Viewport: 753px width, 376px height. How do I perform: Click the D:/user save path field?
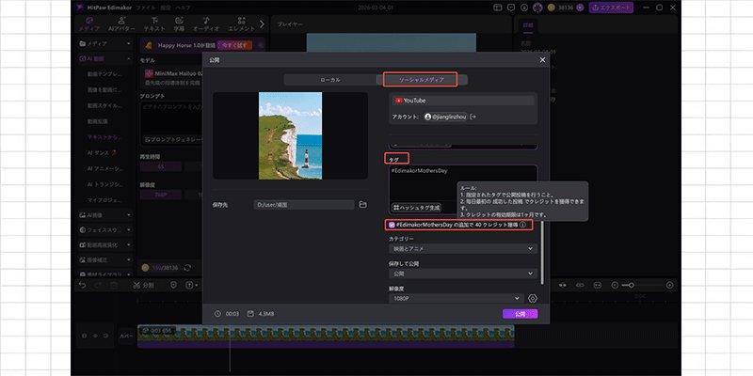point(304,205)
